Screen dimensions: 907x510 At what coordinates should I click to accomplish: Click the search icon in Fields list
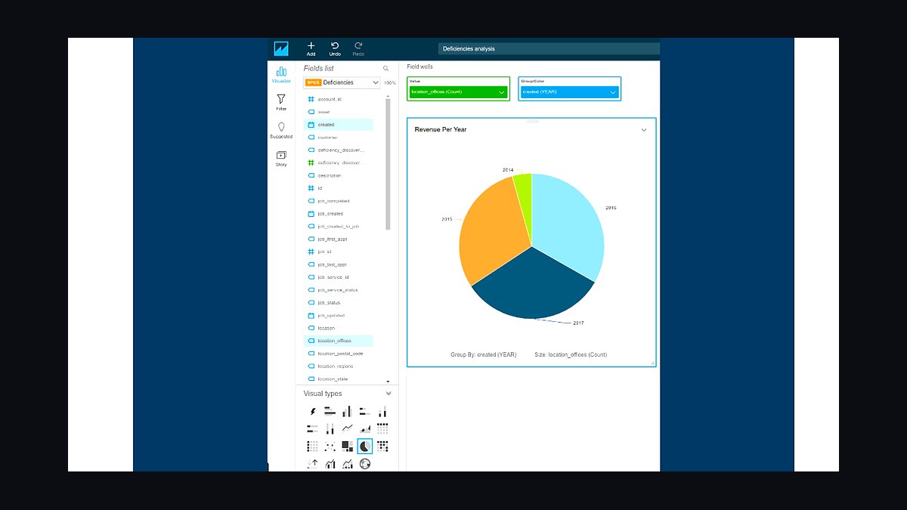[385, 68]
